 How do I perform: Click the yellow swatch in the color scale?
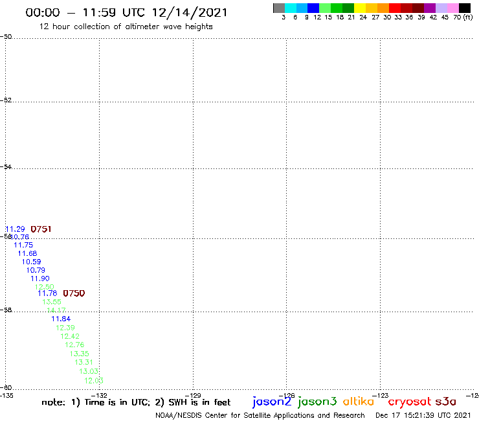360,8
